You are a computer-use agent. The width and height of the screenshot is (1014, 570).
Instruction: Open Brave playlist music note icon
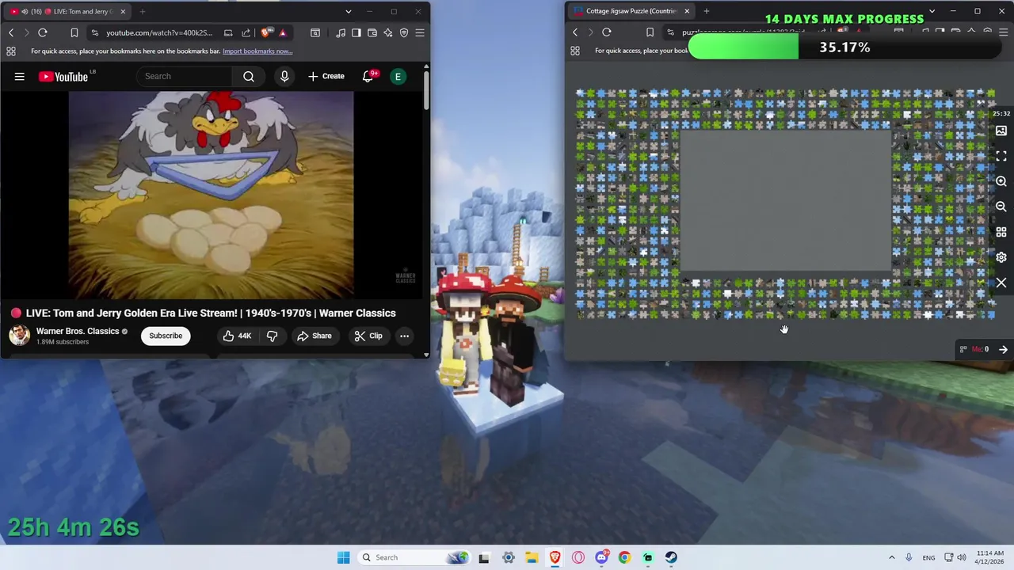click(x=341, y=32)
